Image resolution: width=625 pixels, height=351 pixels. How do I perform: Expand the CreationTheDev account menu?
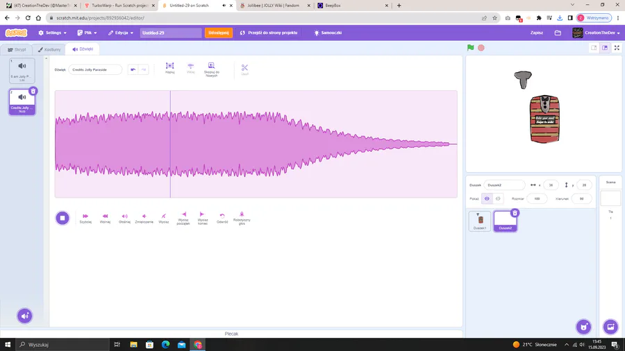(597, 33)
